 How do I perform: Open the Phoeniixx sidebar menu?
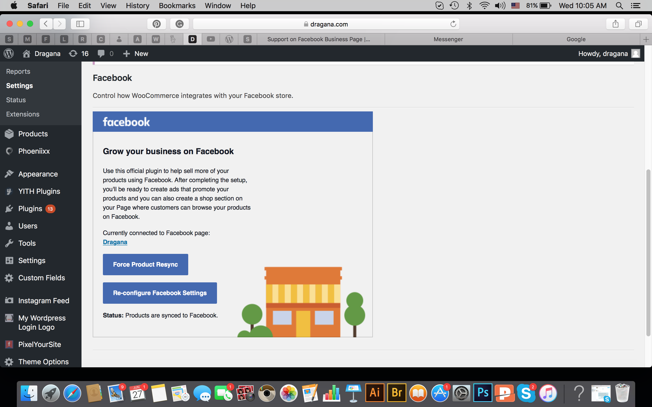[x=34, y=151]
